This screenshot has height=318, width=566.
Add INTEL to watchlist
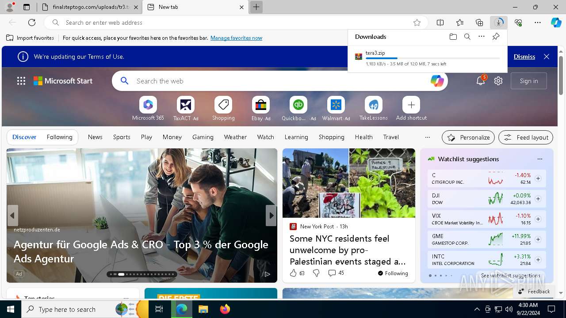(538, 260)
